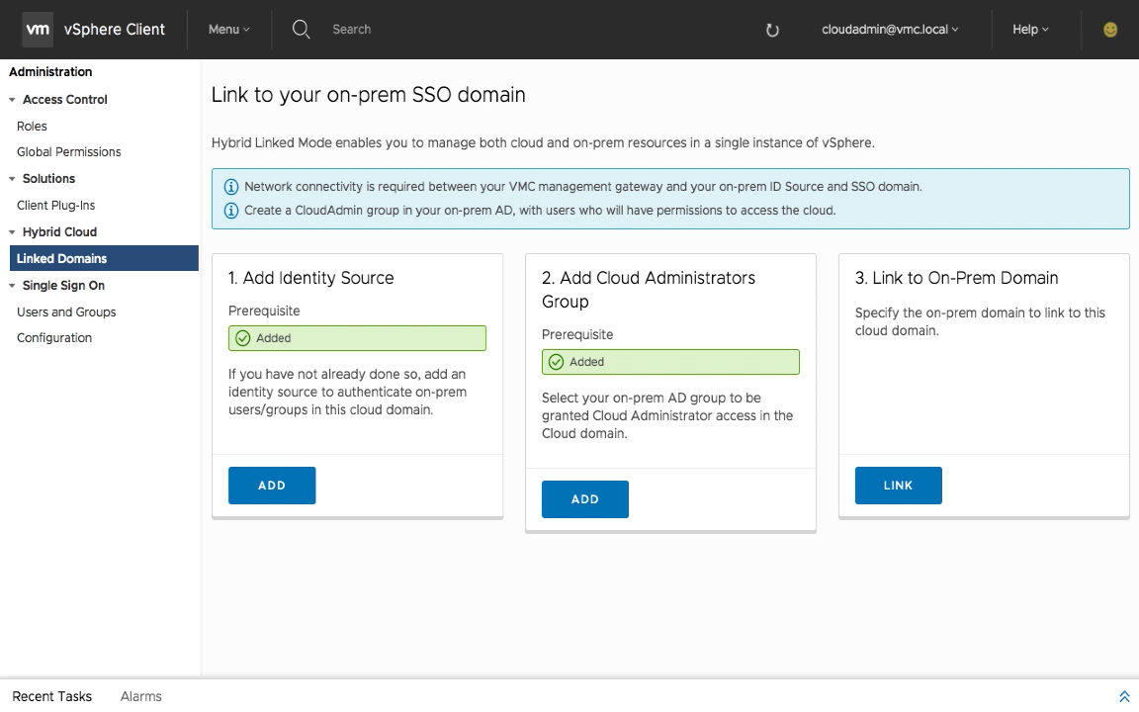Click the search magnifier icon
Viewport: 1139px width, 712px height.
[302, 30]
